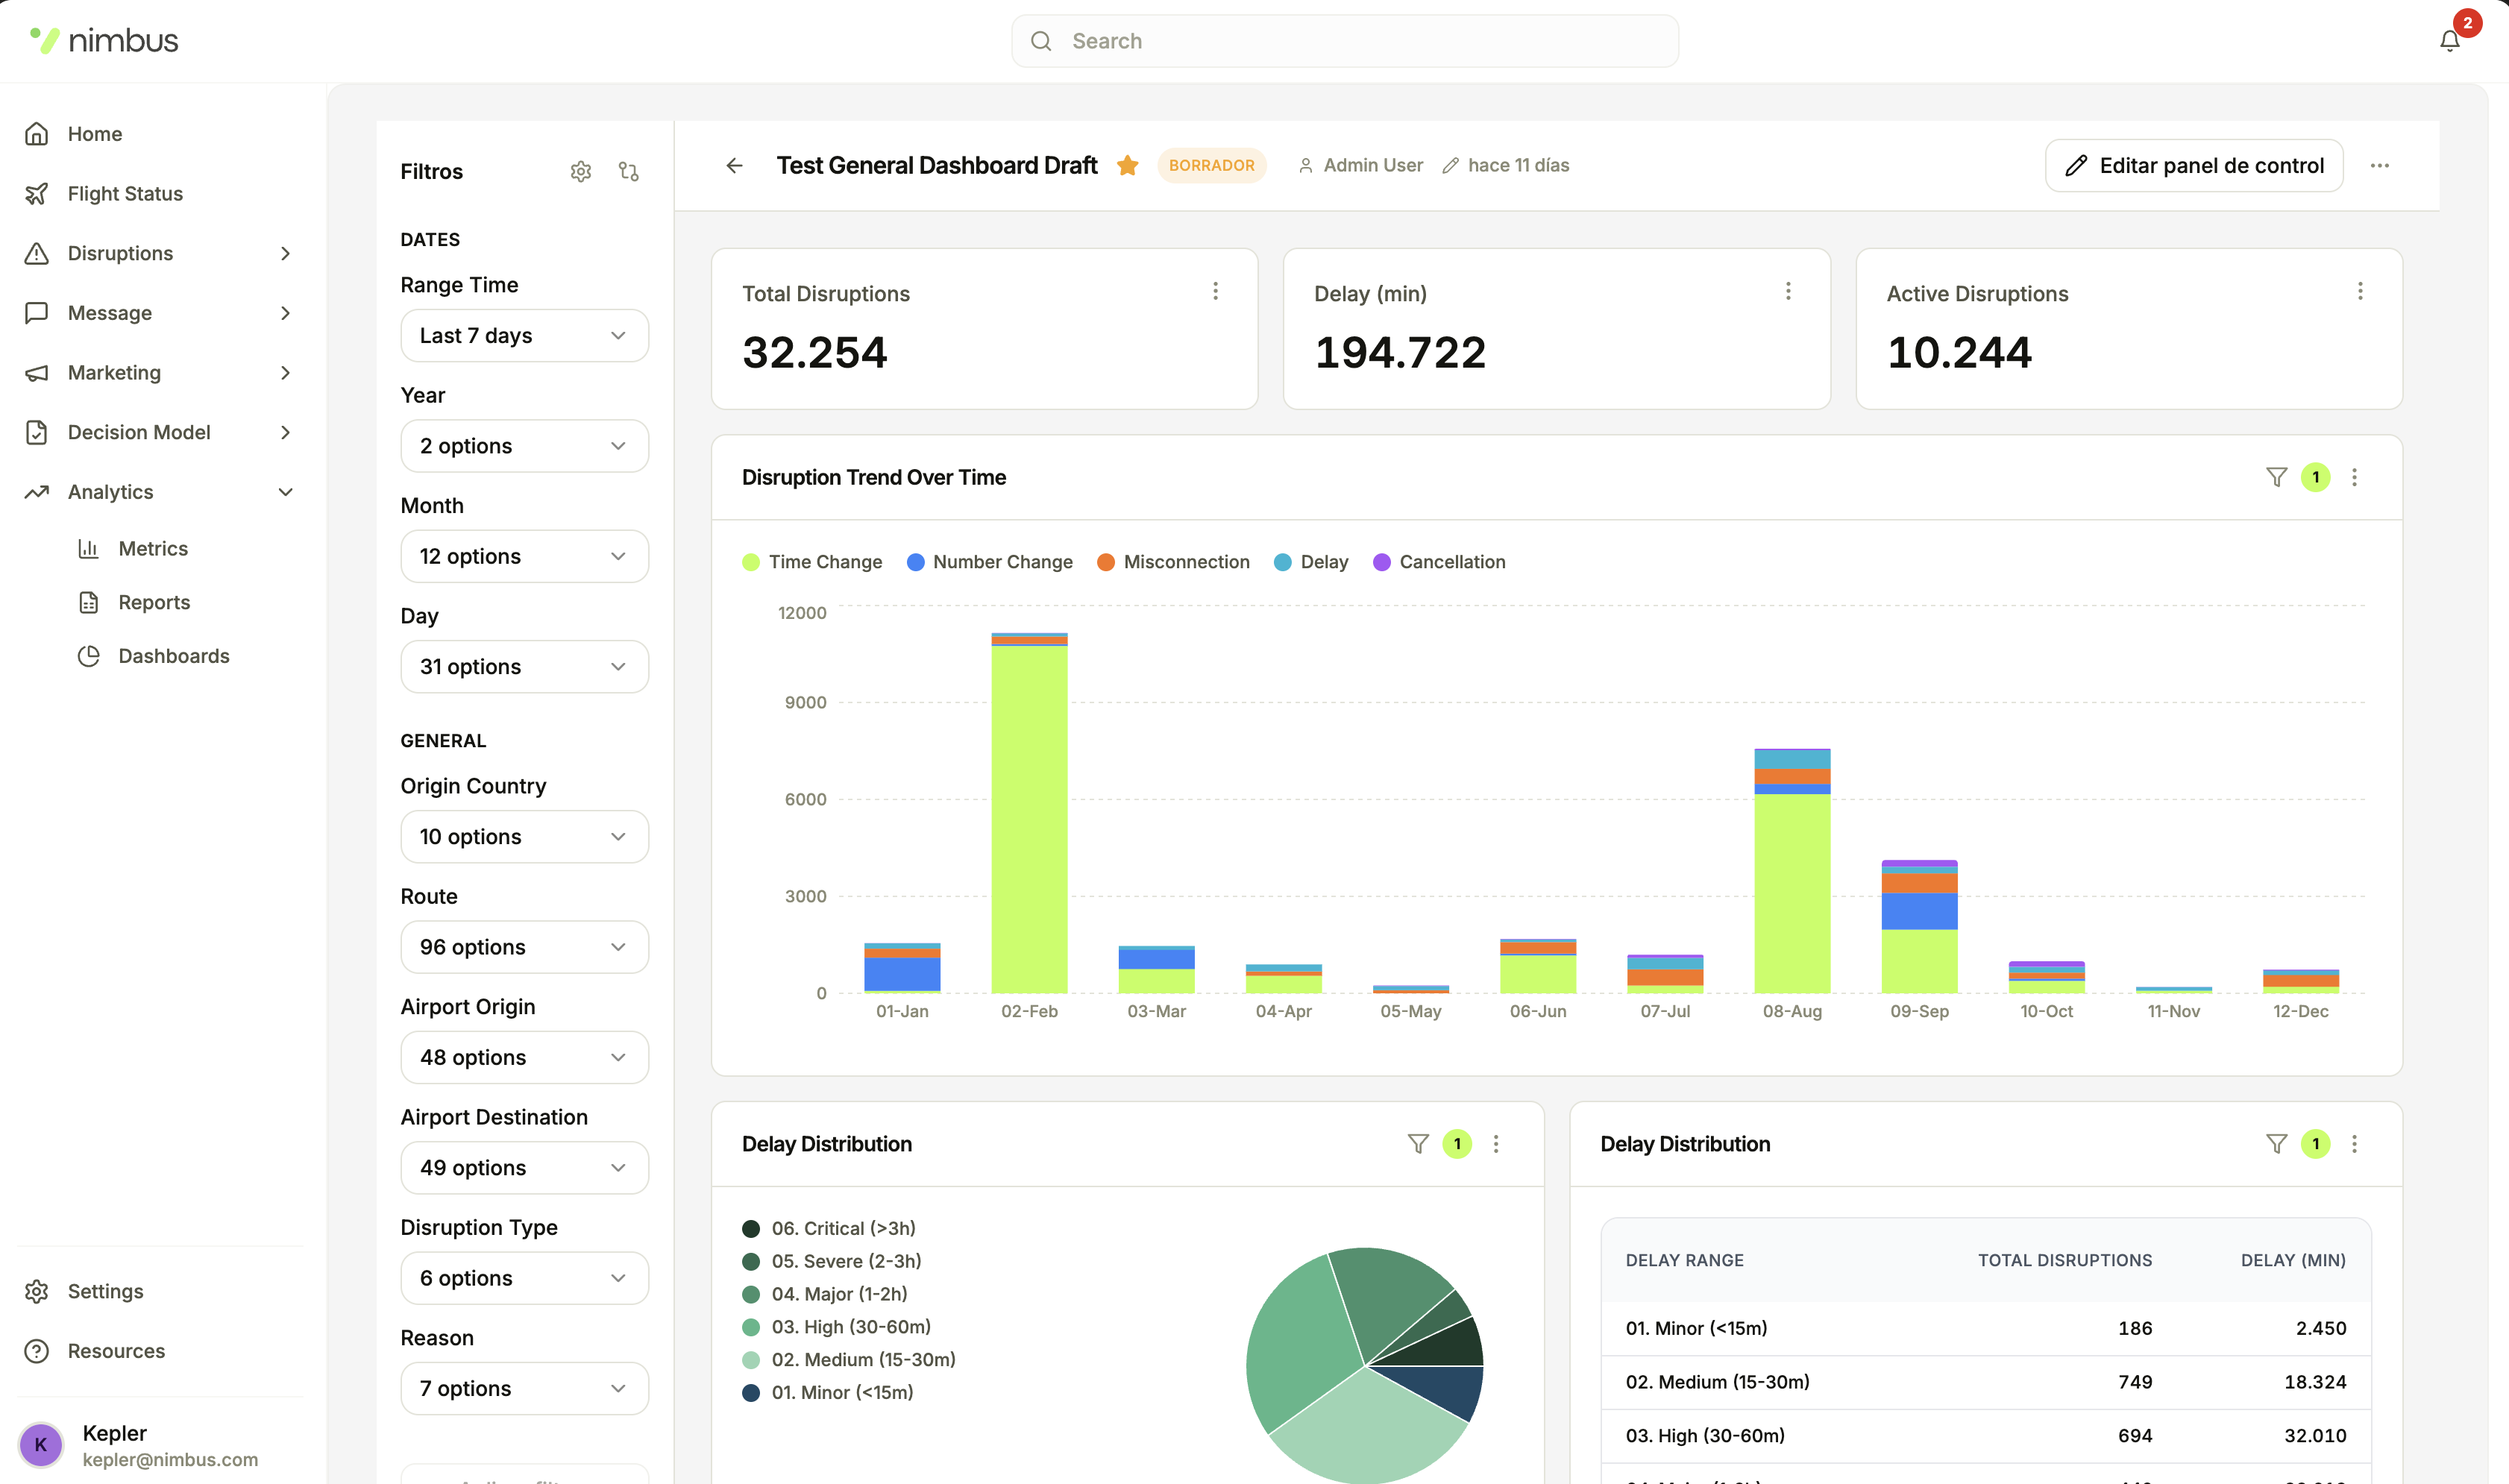Open the notifications bell
This screenshot has width=2509, height=1484.
[2449, 41]
